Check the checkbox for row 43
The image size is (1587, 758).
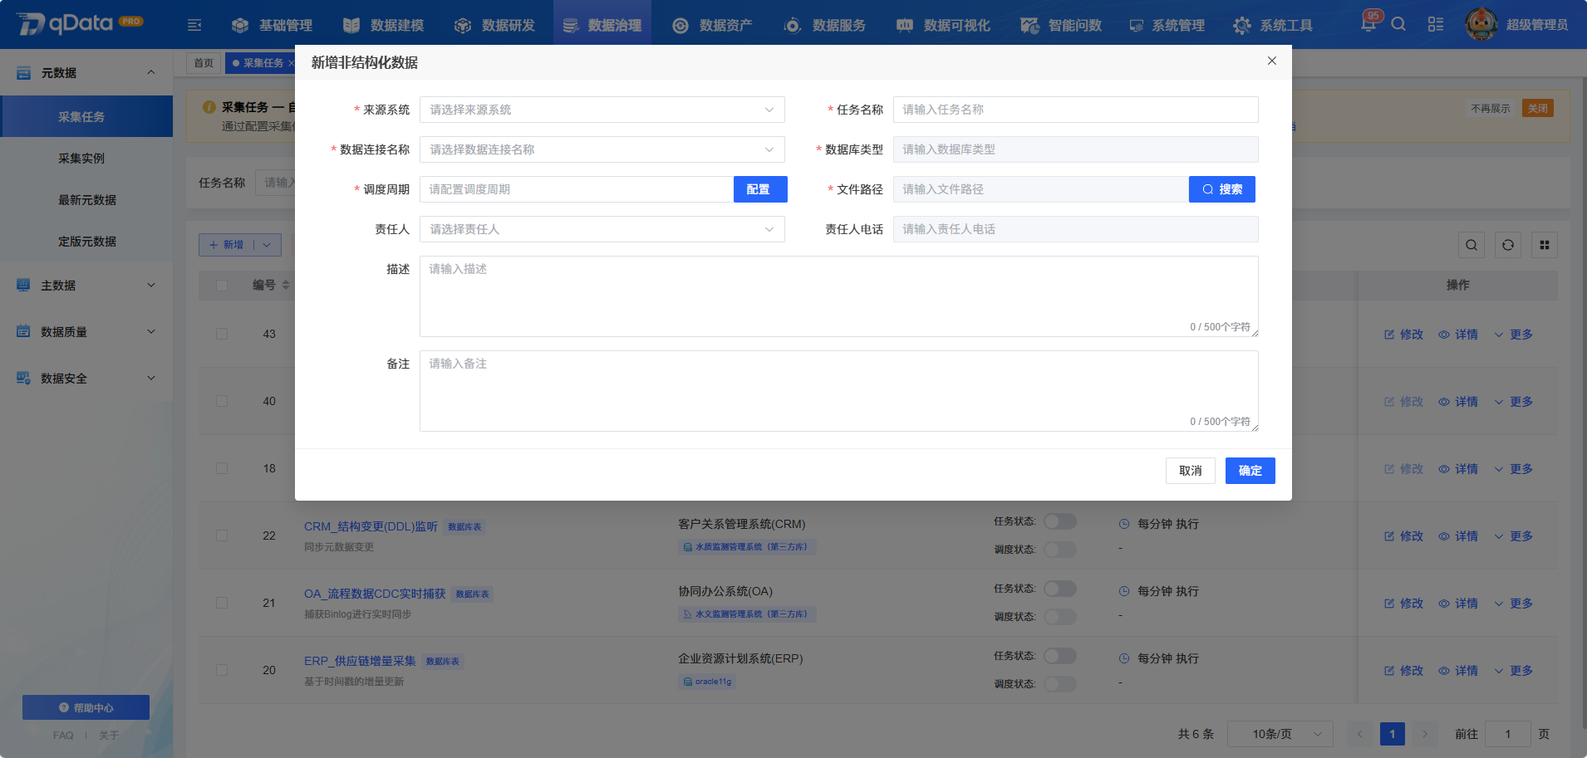pyautogui.click(x=222, y=334)
